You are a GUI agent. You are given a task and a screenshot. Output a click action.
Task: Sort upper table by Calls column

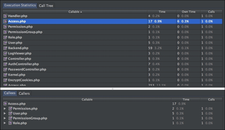tap(211, 12)
